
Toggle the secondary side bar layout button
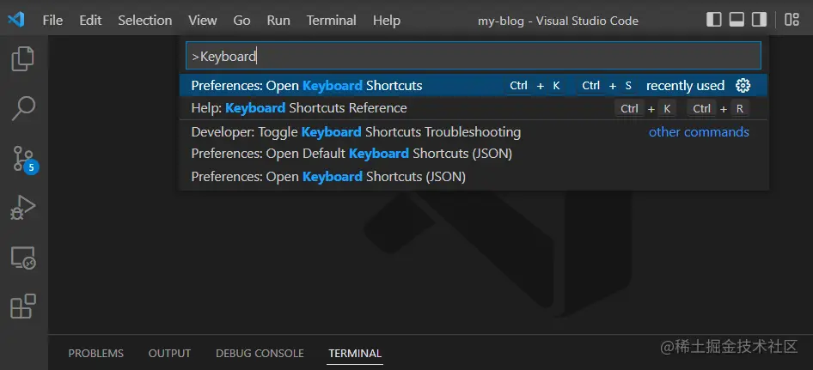[x=760, y=20]
